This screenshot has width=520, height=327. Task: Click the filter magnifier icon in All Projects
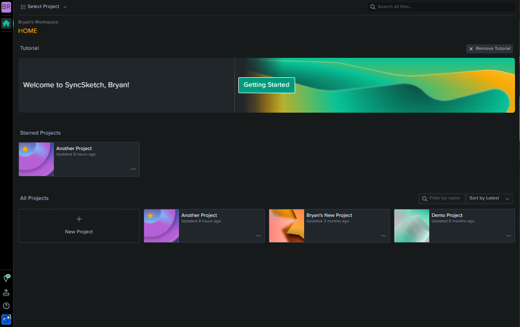pyautogui.click(x=424, y=199)
